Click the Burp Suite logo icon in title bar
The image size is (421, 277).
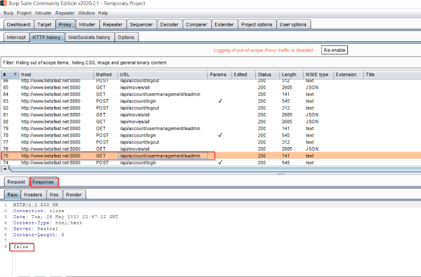point(3,3)
